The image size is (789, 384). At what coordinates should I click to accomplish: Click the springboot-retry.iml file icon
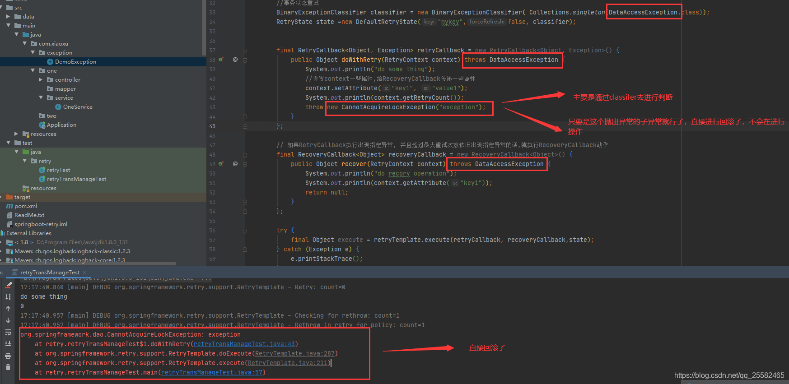pyautogui.click(x=9, y=224)
